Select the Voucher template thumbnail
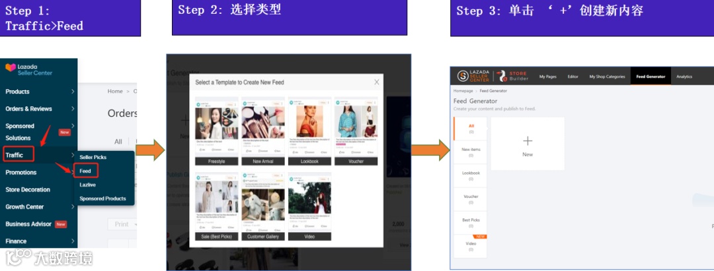The width and height of the screenshot is (714, 271). [356, 126]
